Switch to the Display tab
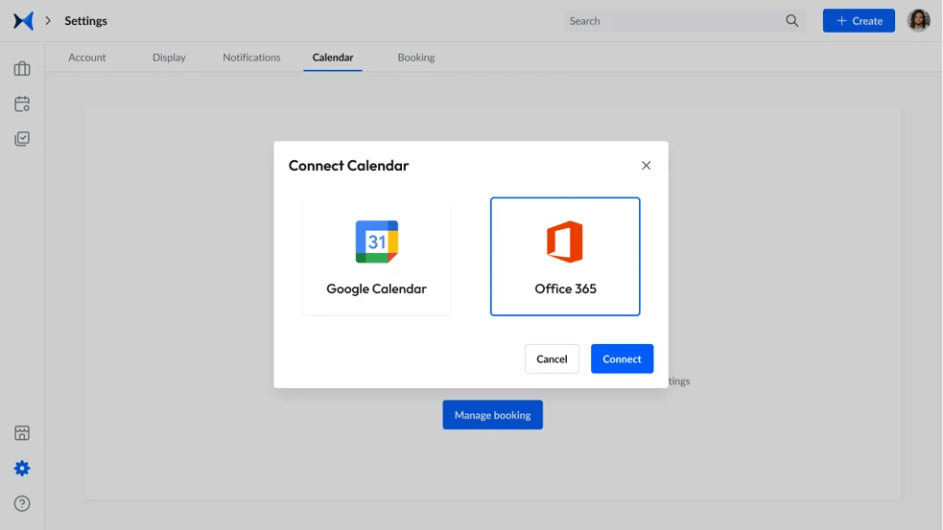 [x=169, y=58]
